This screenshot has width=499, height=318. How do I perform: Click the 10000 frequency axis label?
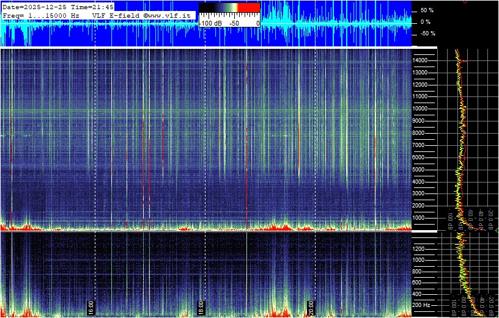click(420, 109)
